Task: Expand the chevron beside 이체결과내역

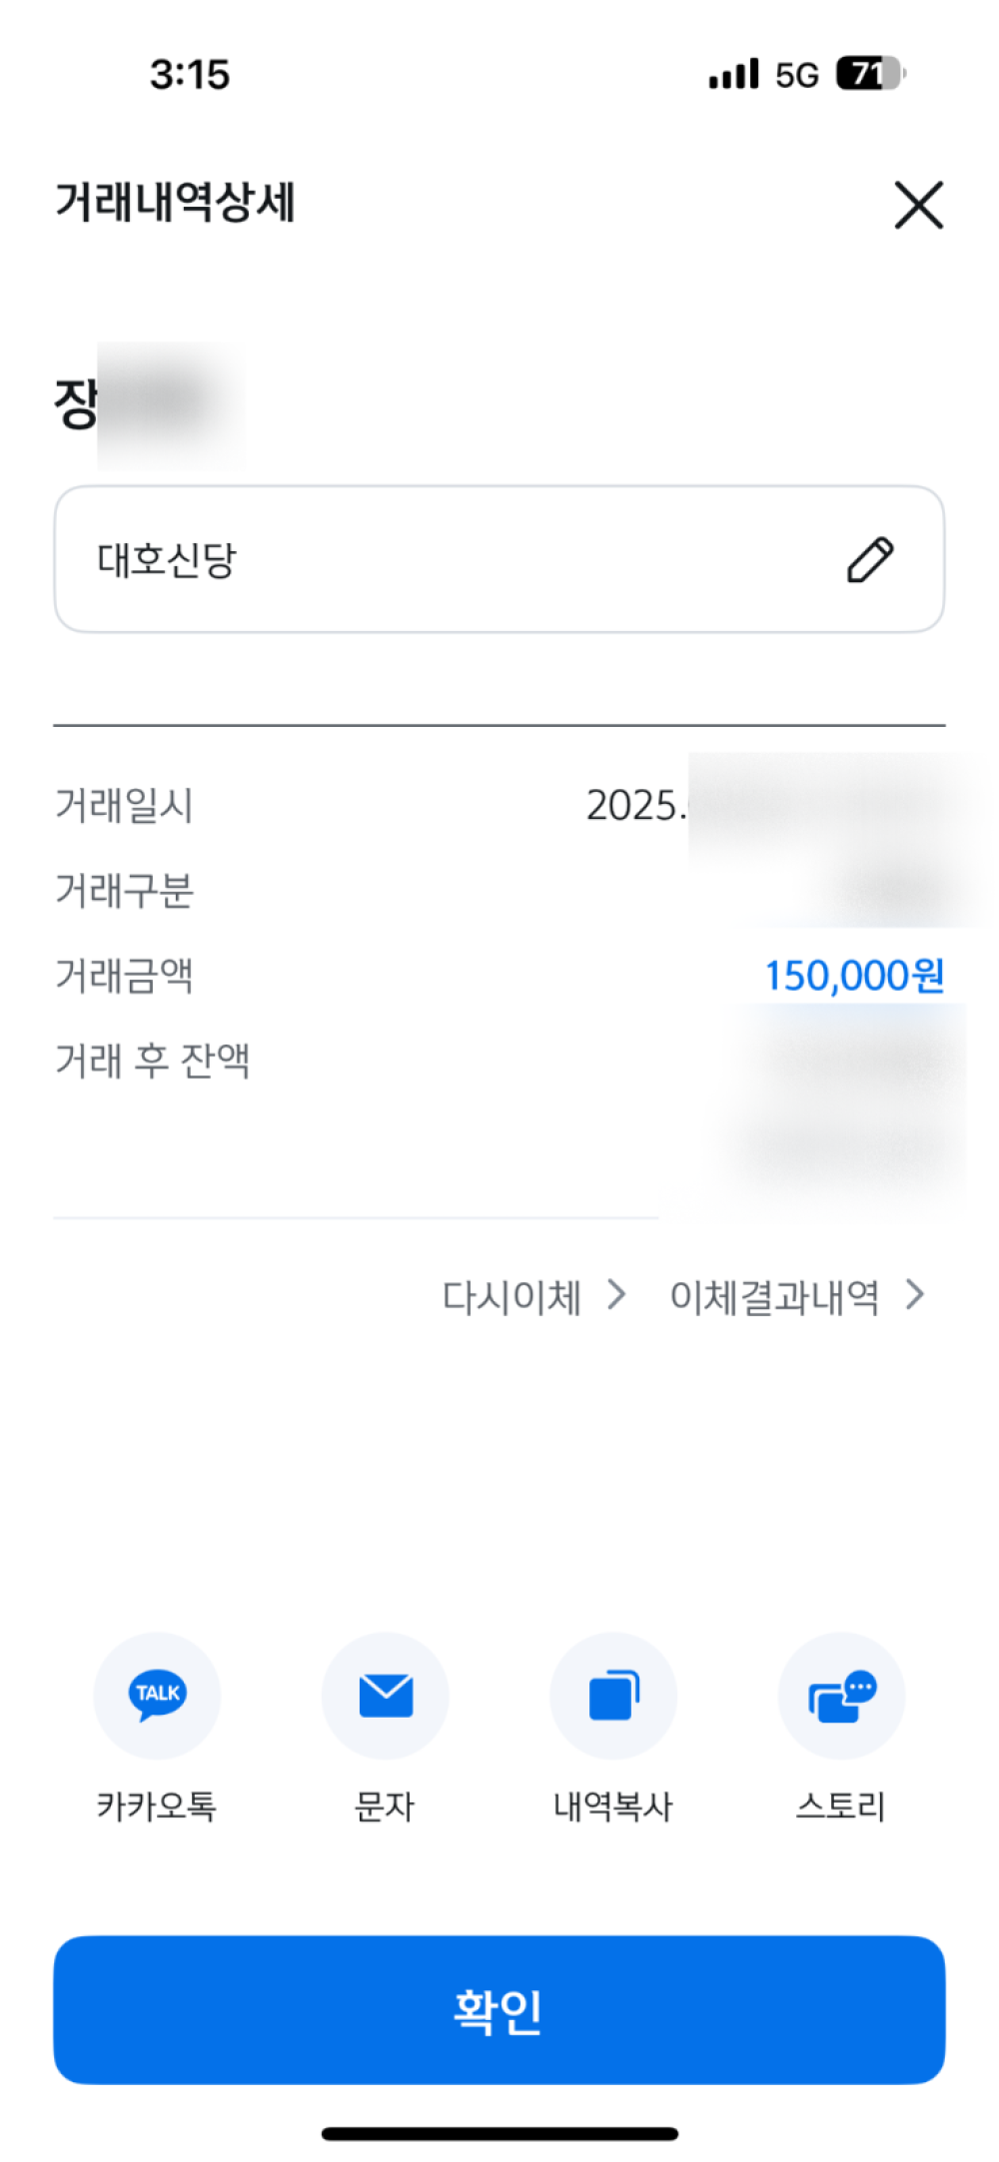Action: pos(914,1295)
